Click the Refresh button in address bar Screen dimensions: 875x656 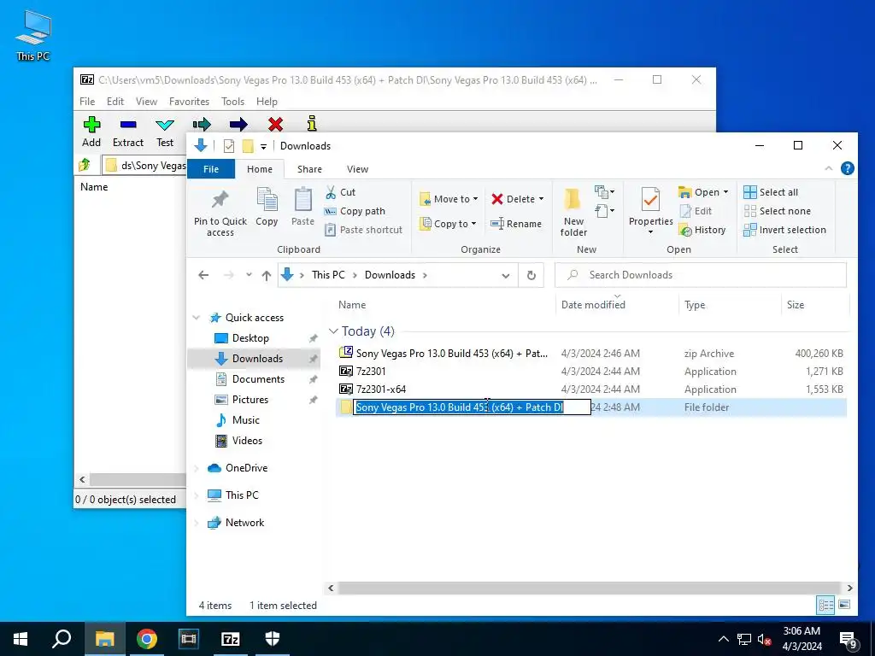tap(531, 275)
